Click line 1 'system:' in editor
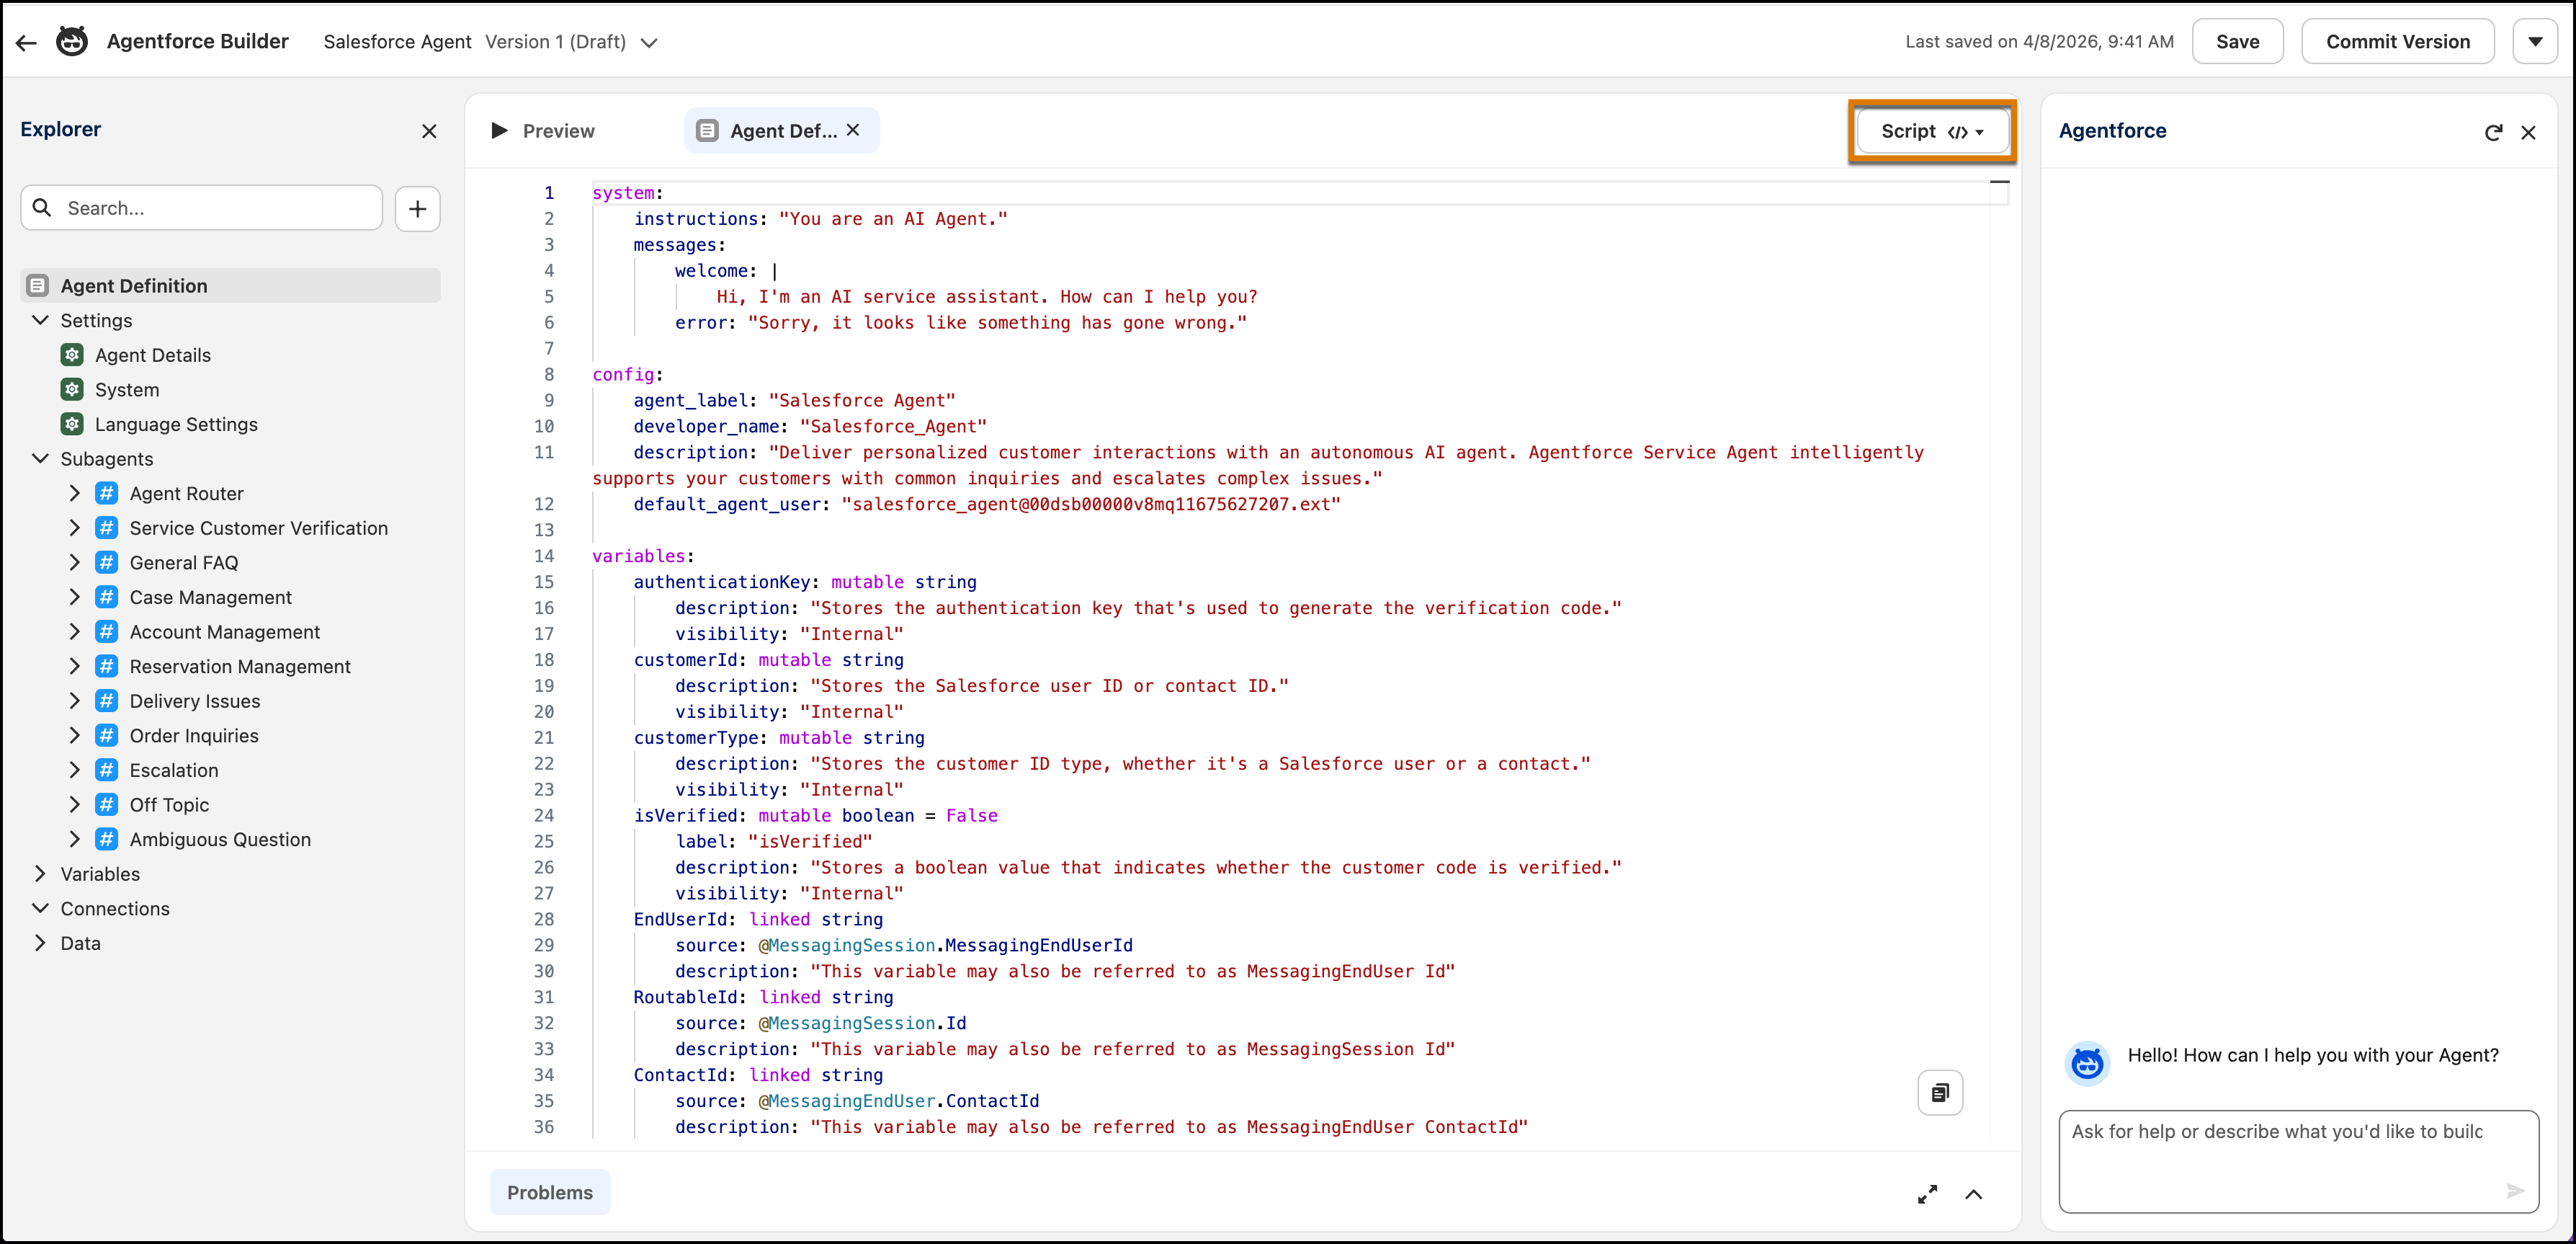The height and width of the screenshot is (1244, 2576). click(x=627, y=193)
